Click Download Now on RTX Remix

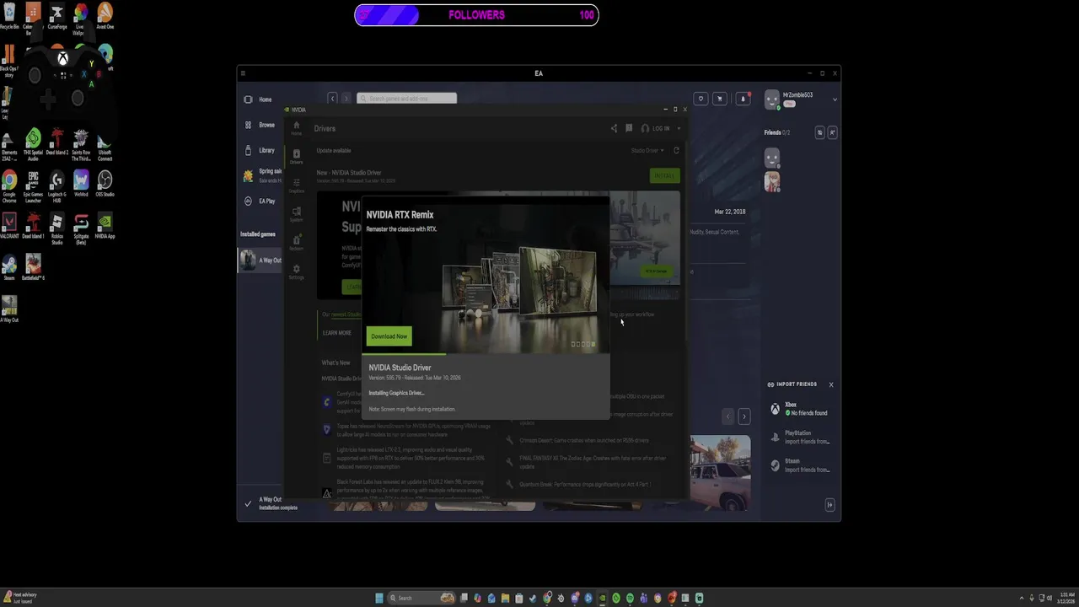click(389, 336)
